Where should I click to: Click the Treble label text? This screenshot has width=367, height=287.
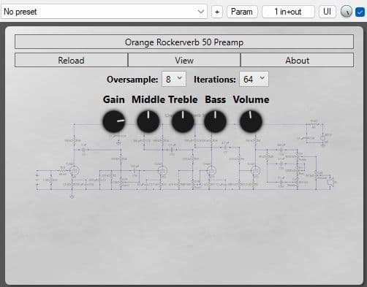coord(183,99)
